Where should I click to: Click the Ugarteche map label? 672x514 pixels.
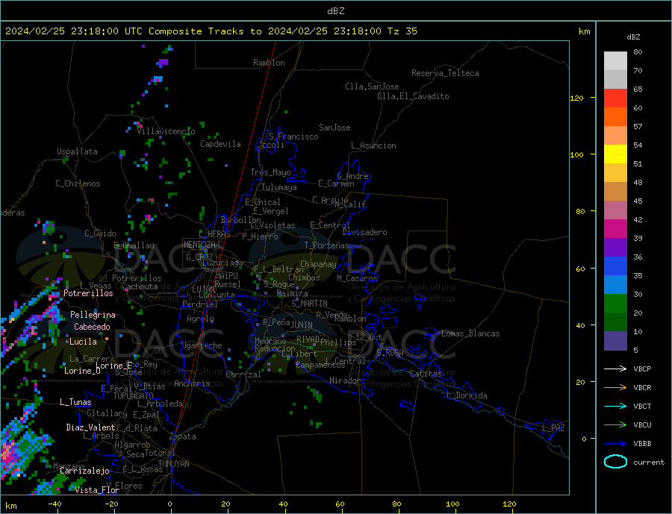pos(202,345)
